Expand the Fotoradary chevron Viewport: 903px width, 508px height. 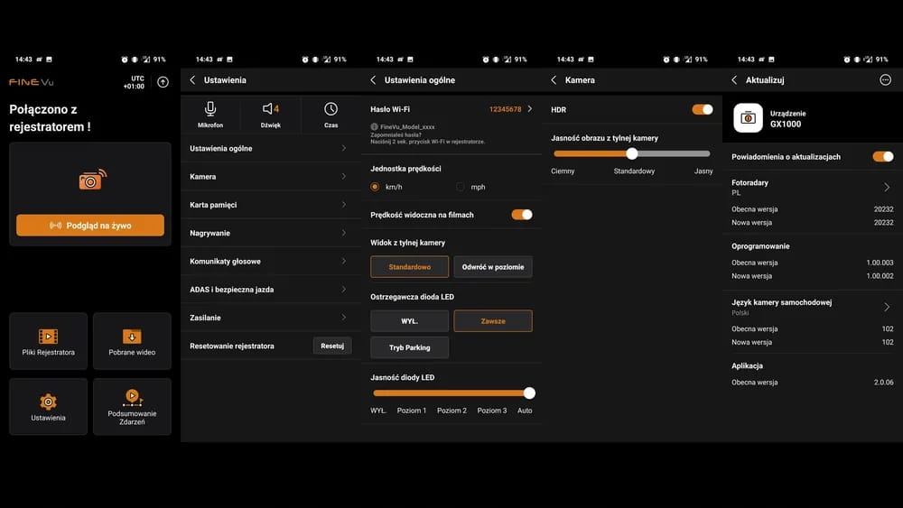(886, 187)
